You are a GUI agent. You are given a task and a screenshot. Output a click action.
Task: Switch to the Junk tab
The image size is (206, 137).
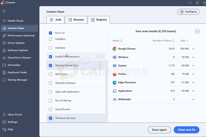coord(56,20)
